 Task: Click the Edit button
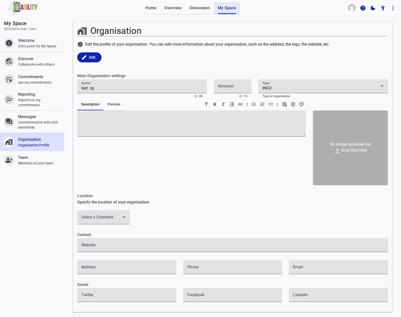click(89, 57)
